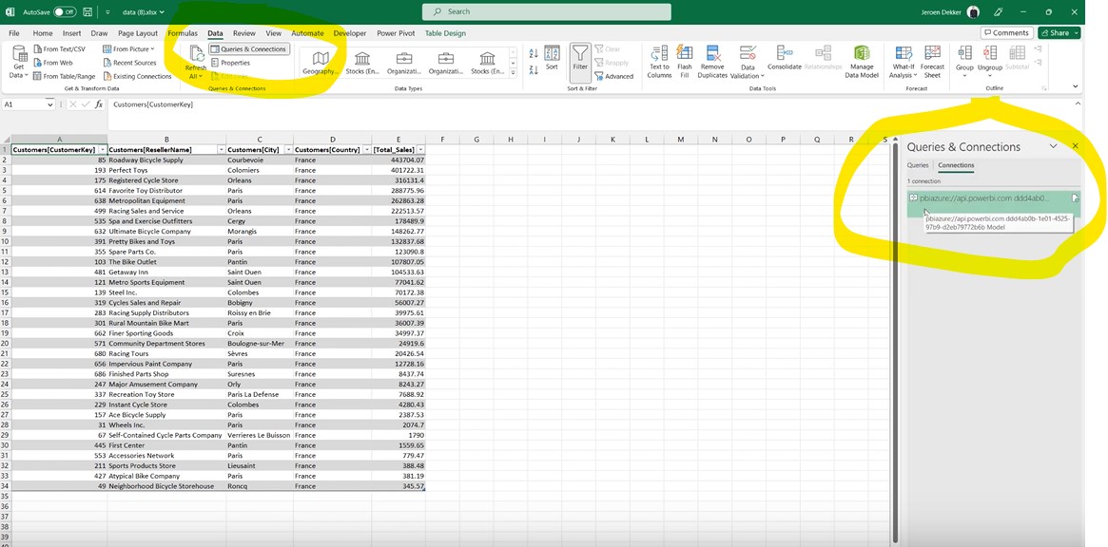Toggle the Queries & Connections pane button
Screen dimensions: 1108x547
(248, 49)
